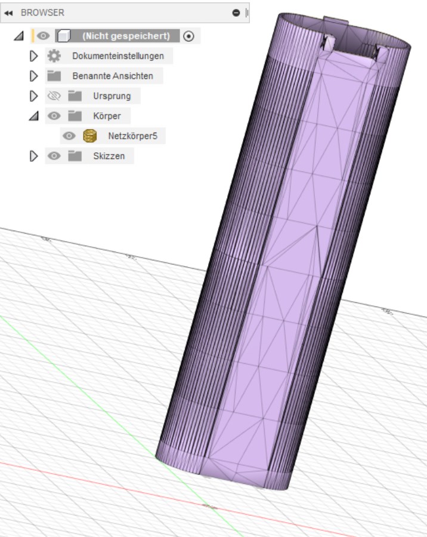The width and height of the screenshot is (427, 537).
Task: Click the Skizzen folder icon
Action: click(75, 156)
